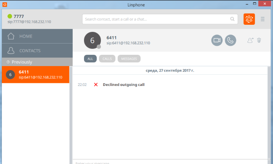
Task: Click the small 6 avatar in sidebar
Action: pyautogui.click(x=10, y=75)
